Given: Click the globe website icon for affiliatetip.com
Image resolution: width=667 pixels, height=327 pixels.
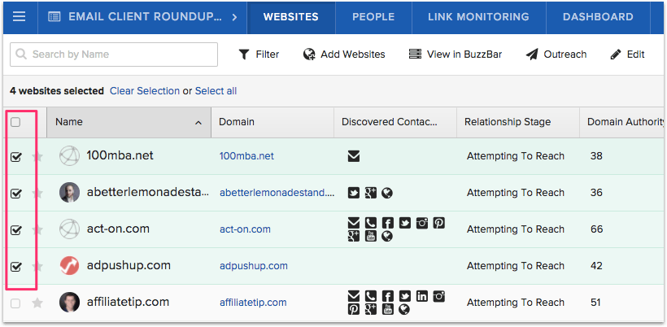Looking at the screenshot, I should tap(404, 309).
